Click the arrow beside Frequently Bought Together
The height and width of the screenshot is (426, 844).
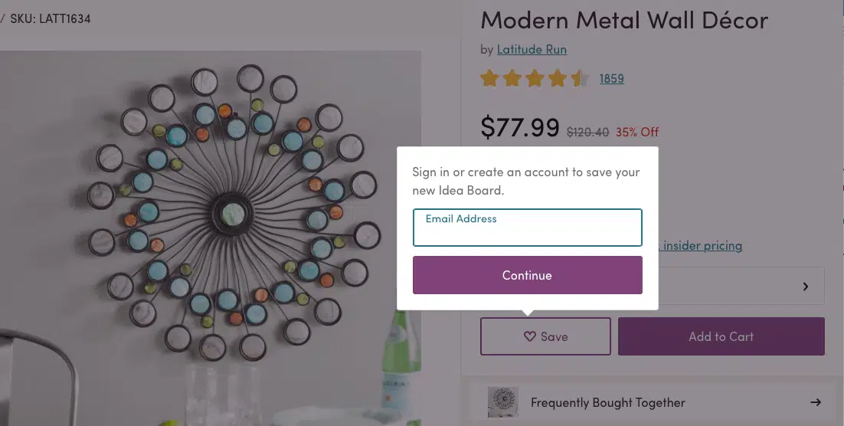(816, 402)
